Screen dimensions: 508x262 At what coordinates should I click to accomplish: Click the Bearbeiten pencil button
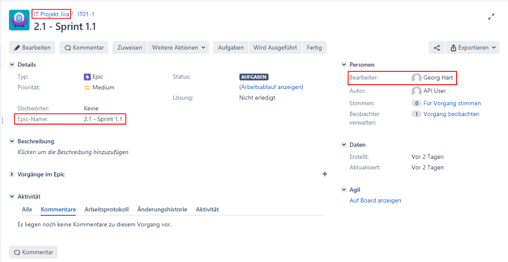click(x=32, y=48)
